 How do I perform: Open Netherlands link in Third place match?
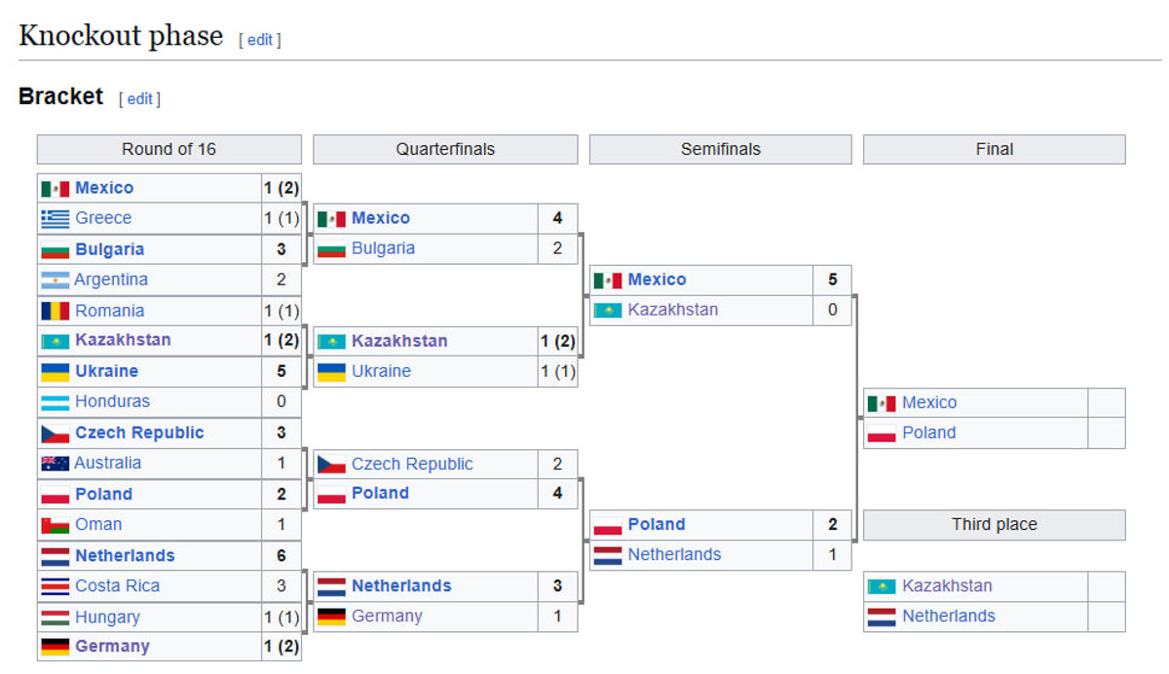(x=948, y=616)
